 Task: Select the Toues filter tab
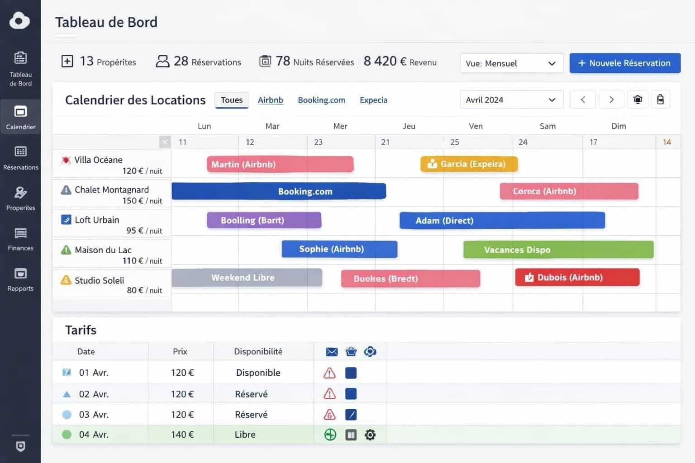point(232,100)
